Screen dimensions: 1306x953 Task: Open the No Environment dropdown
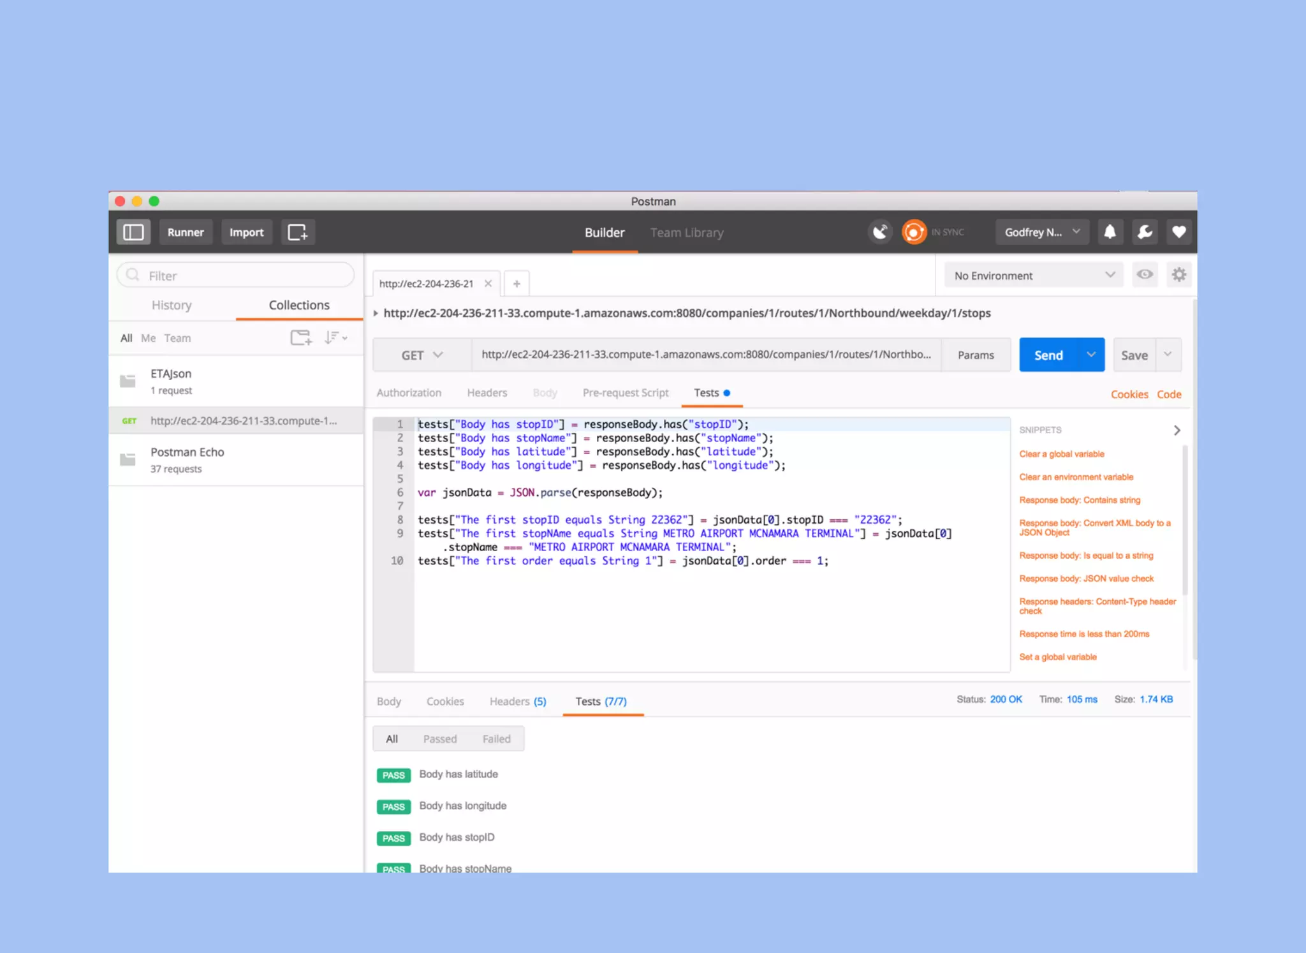click(1033, 276)
